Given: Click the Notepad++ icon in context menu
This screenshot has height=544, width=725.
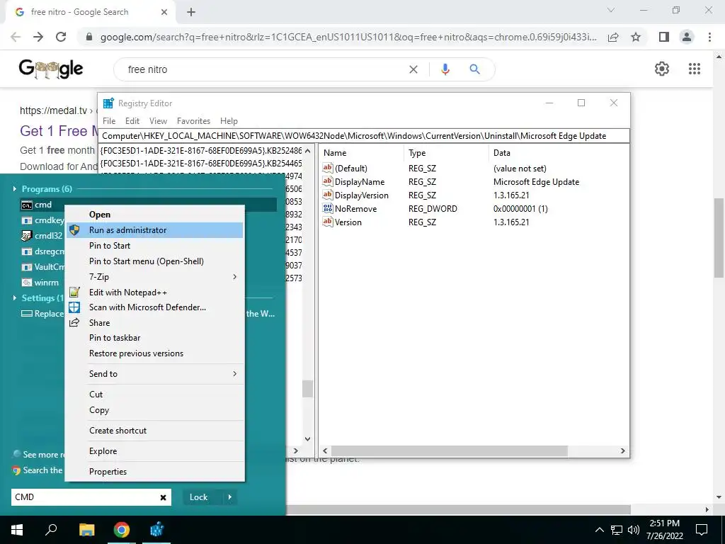Looking at the screenshot, I should [x=74, y=293].
